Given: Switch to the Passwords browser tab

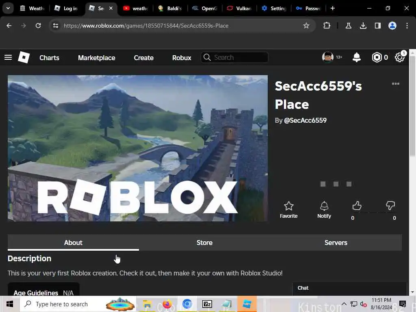Looking at the screenshot, I should tap(308, 8).
